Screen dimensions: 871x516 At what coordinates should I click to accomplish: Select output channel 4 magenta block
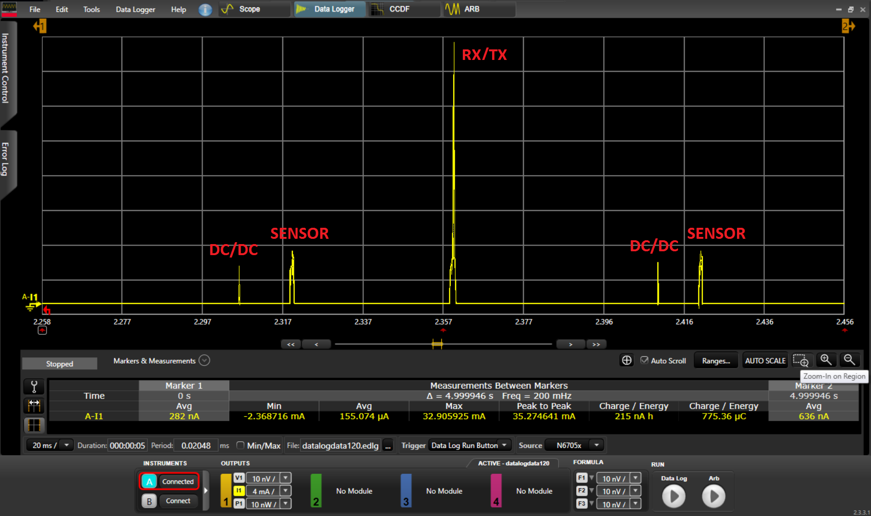click(496, 491)
